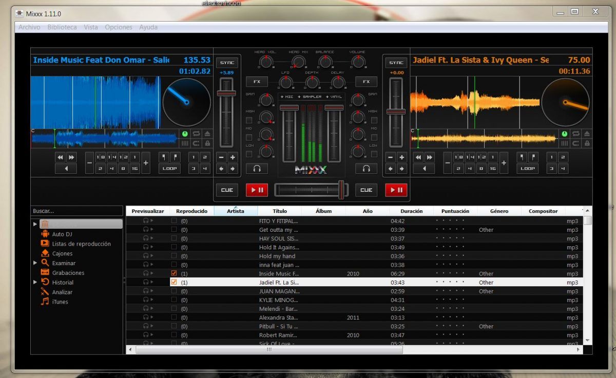Image resolution: width=616 pixels, height=378 pixels.
Task: Toggle HIGH kill box on left channel
Action: [x=249, y=120]
